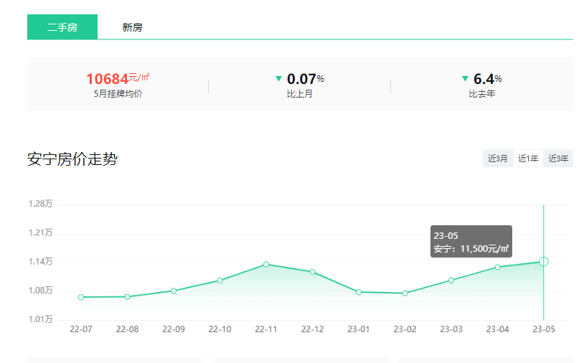The image size is (584, 363).
Task: Select the 近1年 time range
Action: pyautogui.click(x=529, y=159)
